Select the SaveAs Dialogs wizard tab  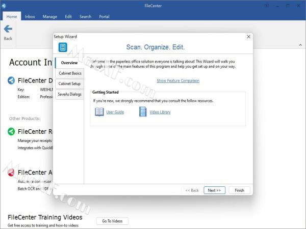pyautogui.click(x=70, y=94)
